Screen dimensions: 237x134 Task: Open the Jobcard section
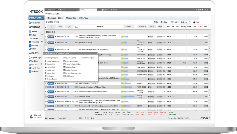pos(33,32)
